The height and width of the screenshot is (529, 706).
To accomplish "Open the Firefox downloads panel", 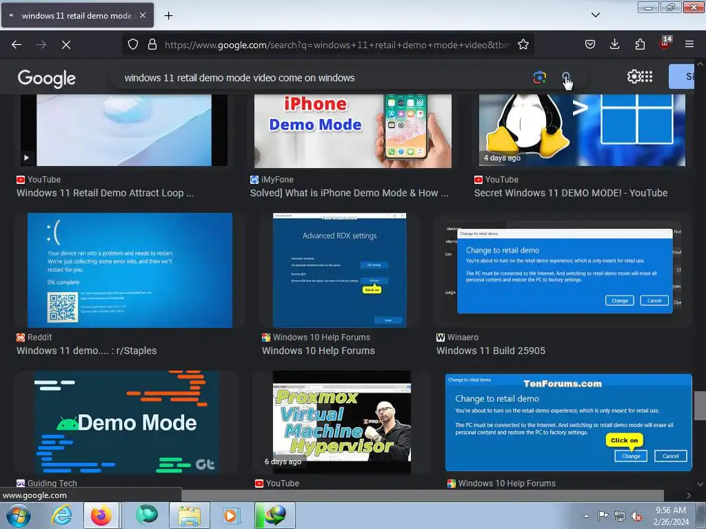I will (x=614, y=44).
